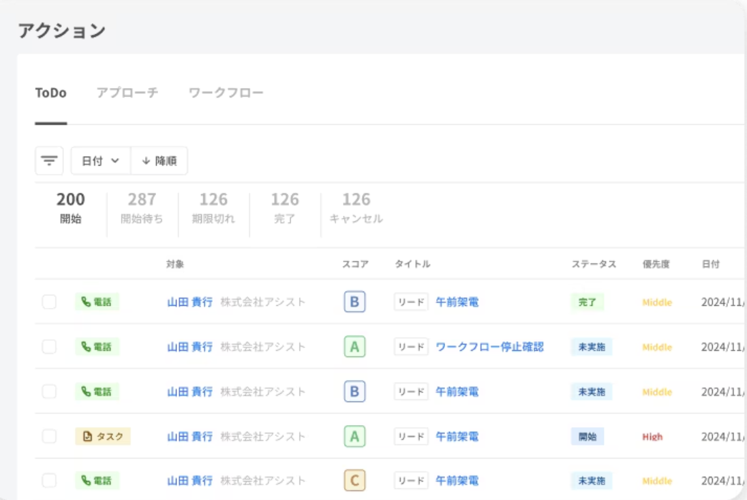Open 山田 貴行 link in first row
747x500 pixels.
[190, 302]
